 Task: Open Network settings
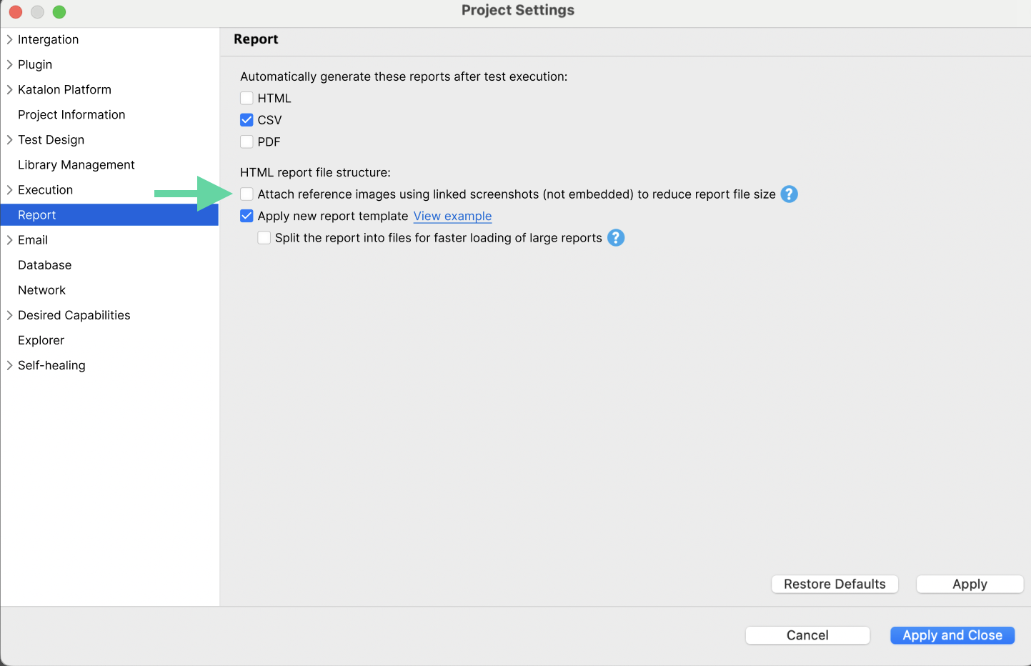pyautogui.click(x=42, y=290)
